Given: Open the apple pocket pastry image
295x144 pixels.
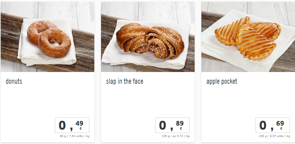Looking at the screenshot, I should pyautogui.click(x=248, y=37).
